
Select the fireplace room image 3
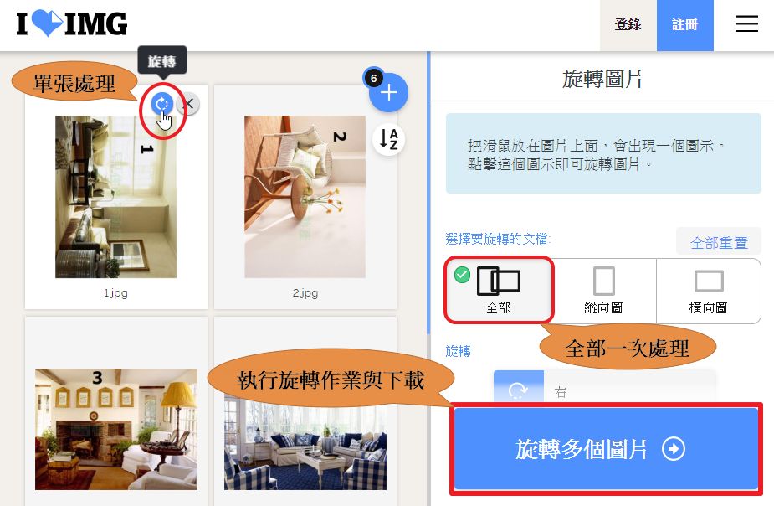pyautogui.click(x=116, y=429)
